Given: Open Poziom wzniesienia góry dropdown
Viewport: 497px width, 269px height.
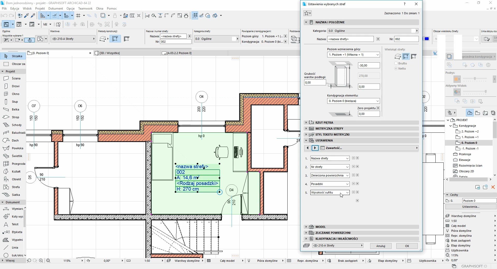Looking at the screenshot, I should point(353,55).
